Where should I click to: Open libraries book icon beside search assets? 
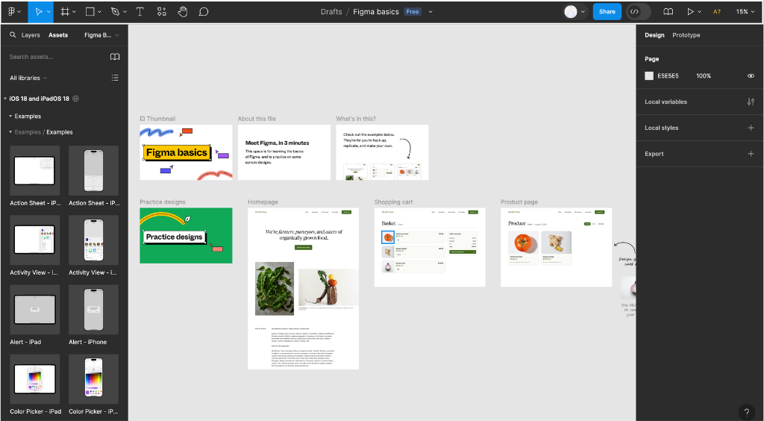115,57
